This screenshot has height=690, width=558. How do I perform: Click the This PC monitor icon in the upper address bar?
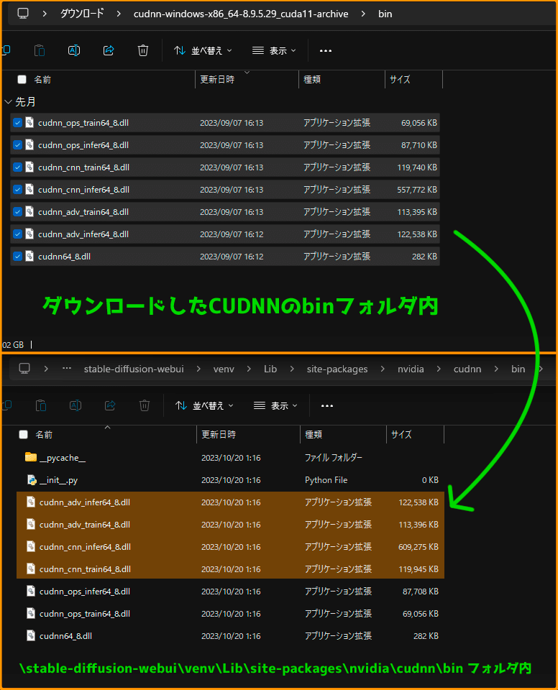point(23,14)
